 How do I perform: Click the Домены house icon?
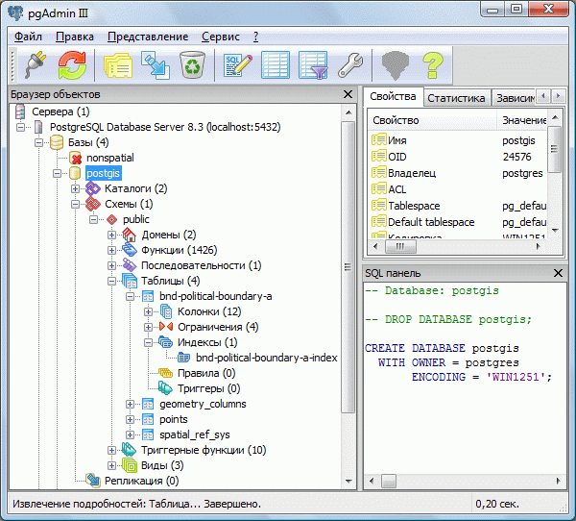[x=130, y=235]
